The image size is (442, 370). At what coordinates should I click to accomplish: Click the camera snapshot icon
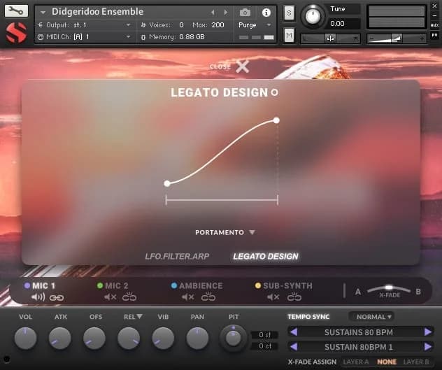tap(245, 13)
